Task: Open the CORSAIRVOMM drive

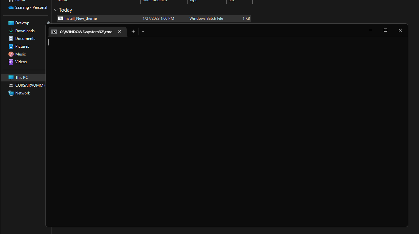Action: (29, 85)
